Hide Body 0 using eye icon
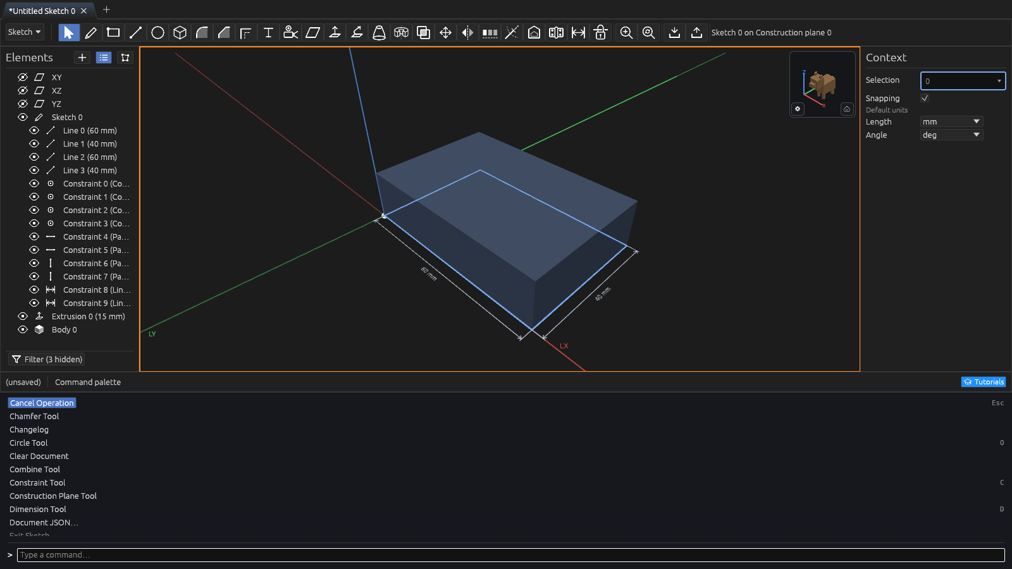The image size is (1012, 569). pos(23,329)
